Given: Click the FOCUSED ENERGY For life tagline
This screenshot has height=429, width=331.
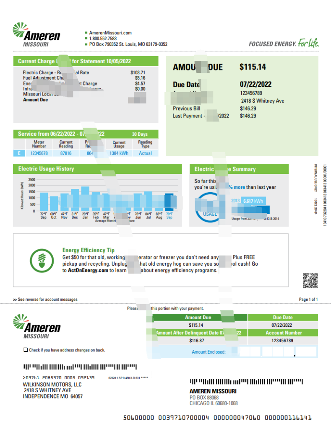Looking at the screenshot, I should (284, 43).
